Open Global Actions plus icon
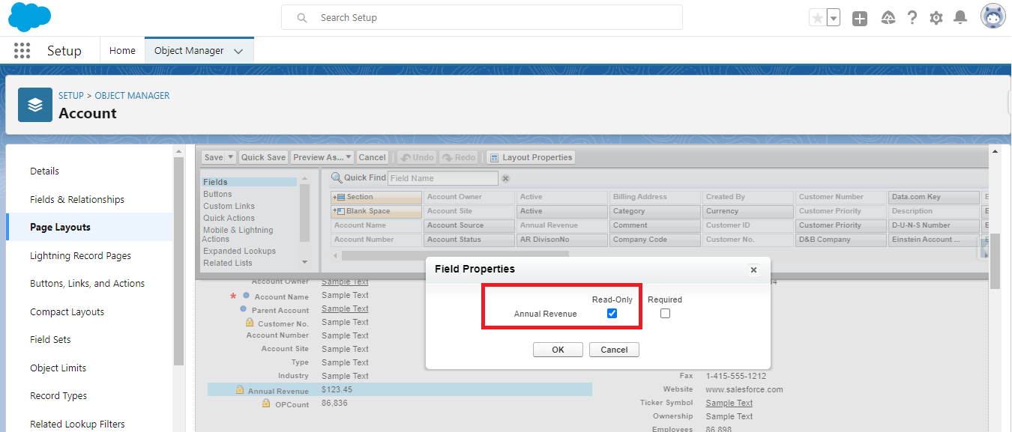This screenshot has height=432, width=1012. 860,18
